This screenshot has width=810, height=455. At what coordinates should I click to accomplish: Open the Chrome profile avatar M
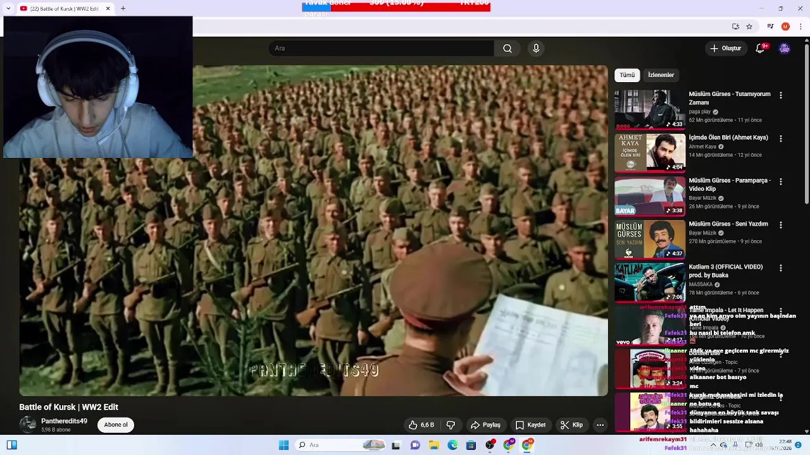point(785,27)
